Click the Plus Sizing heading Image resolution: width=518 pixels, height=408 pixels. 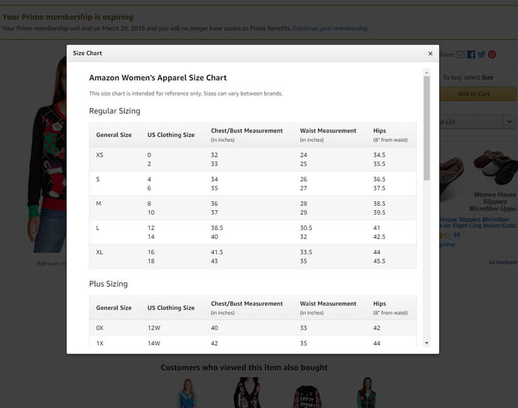tap(108, 284)
